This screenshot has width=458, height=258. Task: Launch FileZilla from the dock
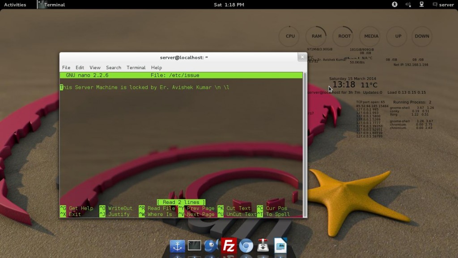click(229, 246)
